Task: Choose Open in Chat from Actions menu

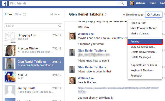Action: [x=145, y=23]
